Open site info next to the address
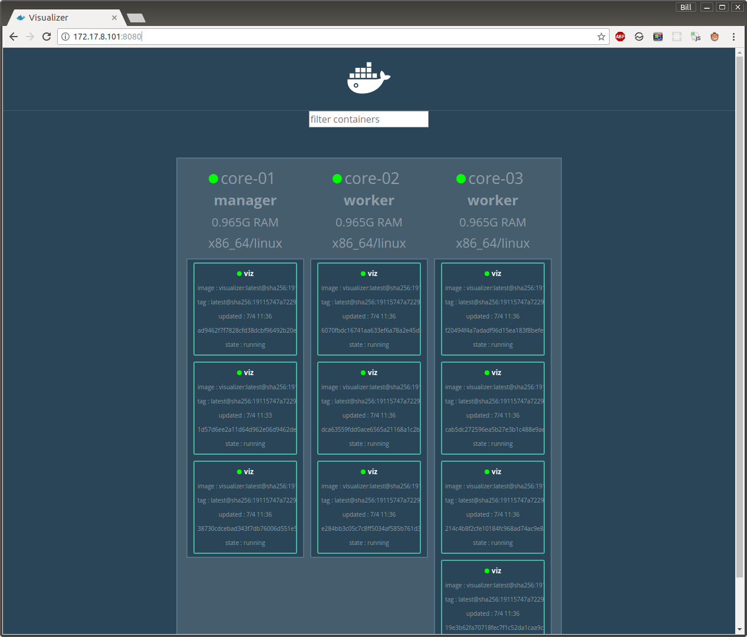This screenshot has width=747, height=637. point(65,36)
